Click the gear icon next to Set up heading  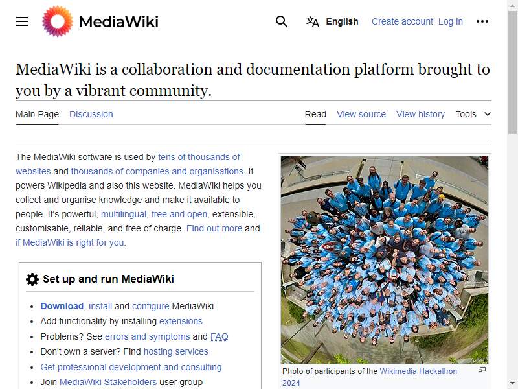[x=32, y=279]
